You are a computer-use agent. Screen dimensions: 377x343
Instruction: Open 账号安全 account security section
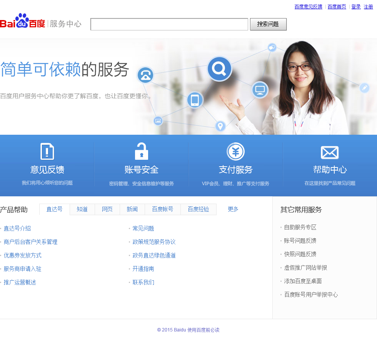point(142,170)
